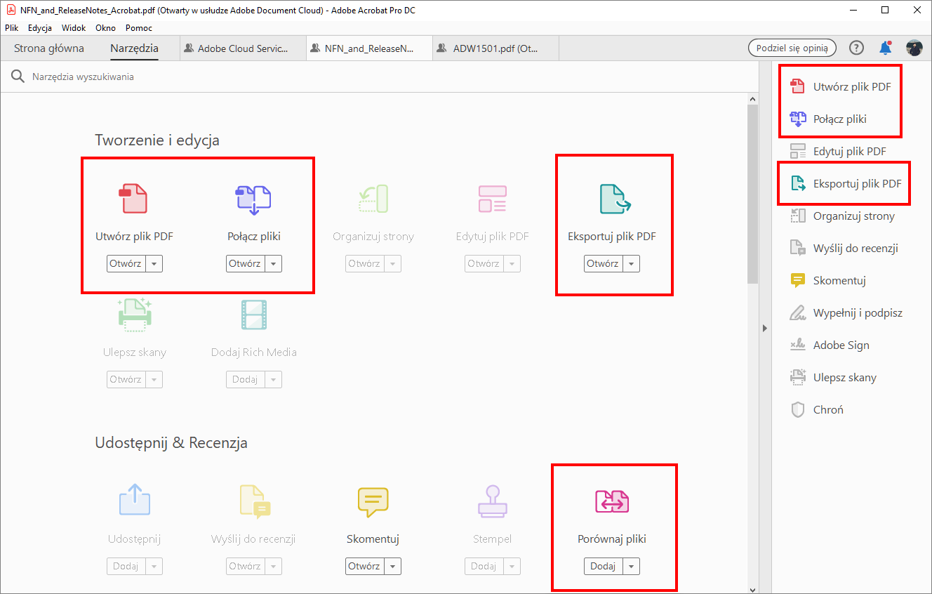Open Wypełnij i podpisz from the right sidebar
932x594 pixels.
tap(846, 313)
